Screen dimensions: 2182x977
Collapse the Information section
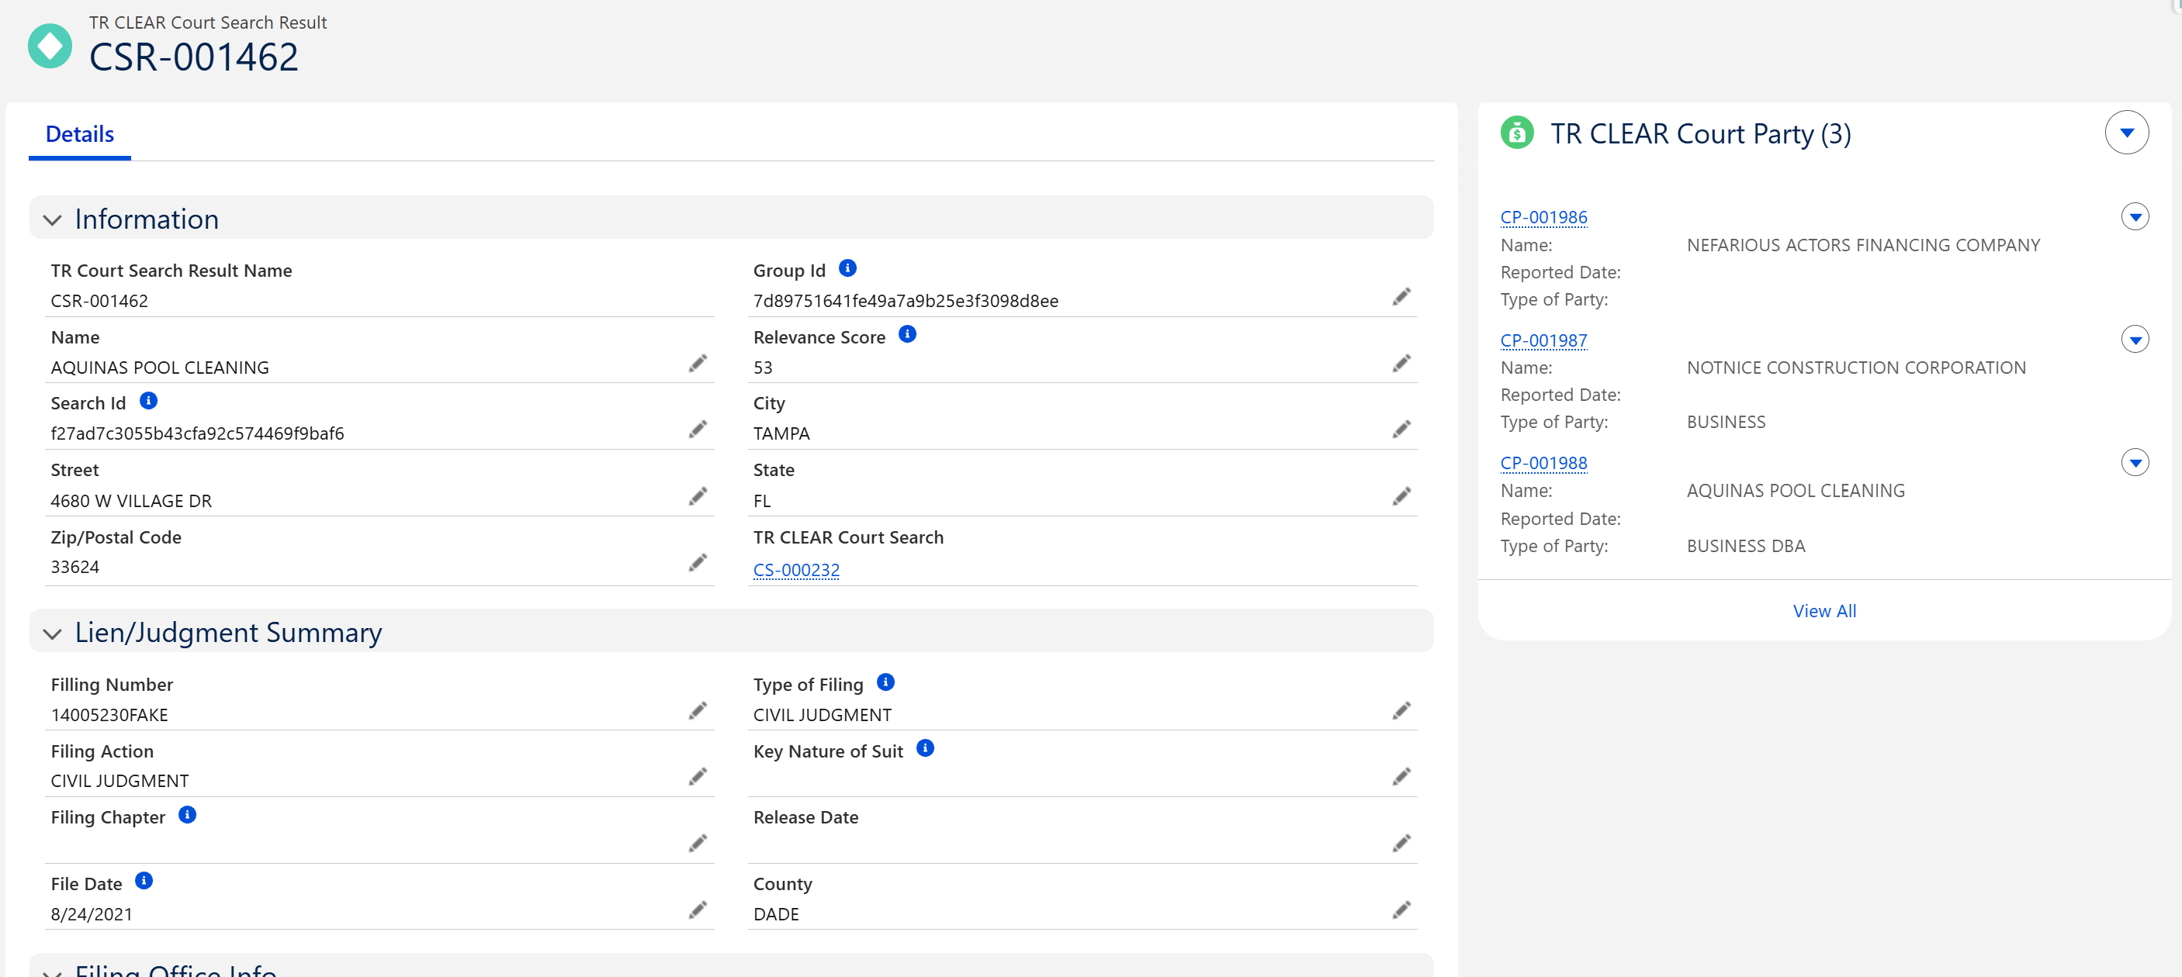click(x=53, y=220)
